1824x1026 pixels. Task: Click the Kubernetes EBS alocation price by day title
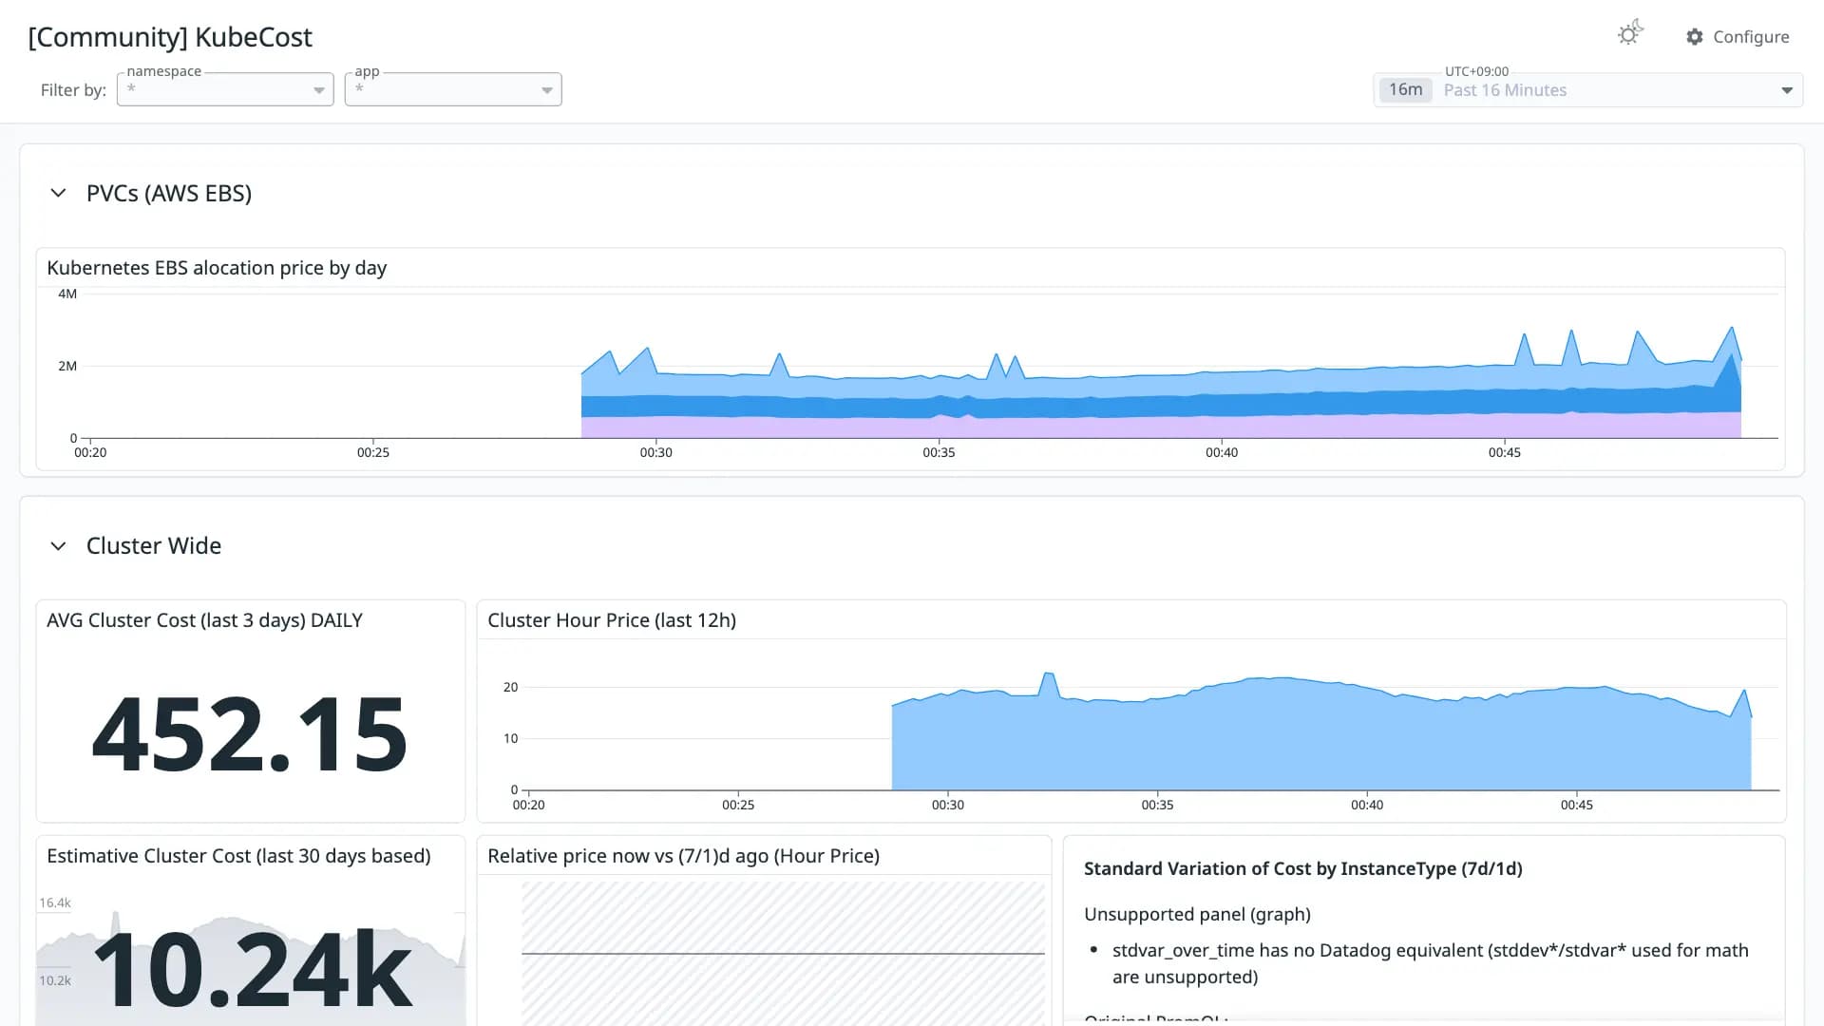coord(217,268)
